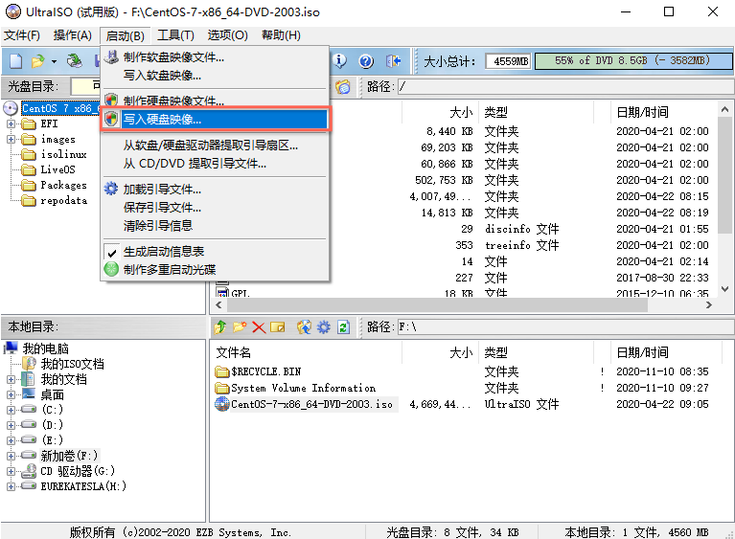
Task: Expand the images folder node
Action: point(11,140)
